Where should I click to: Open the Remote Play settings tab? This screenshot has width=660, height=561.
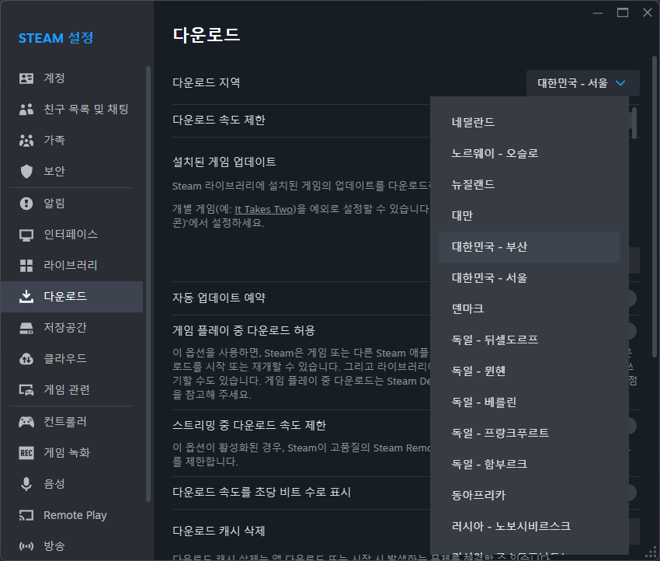(x=71, y=515)
